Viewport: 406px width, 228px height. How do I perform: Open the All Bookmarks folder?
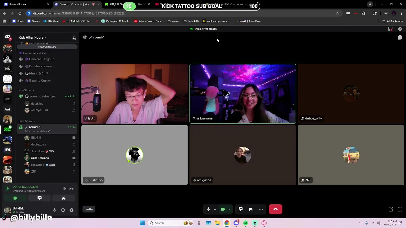pos(392,21)
